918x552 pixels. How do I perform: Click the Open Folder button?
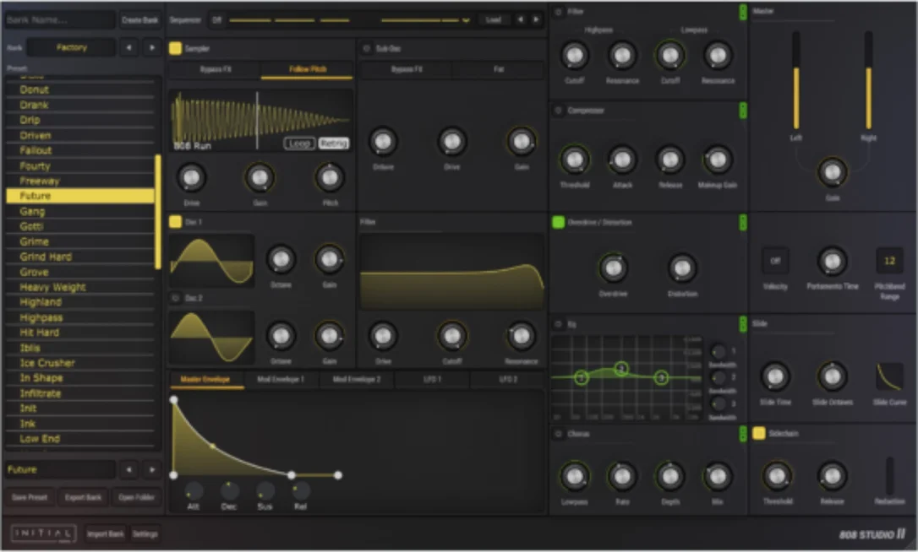point(136,497)
